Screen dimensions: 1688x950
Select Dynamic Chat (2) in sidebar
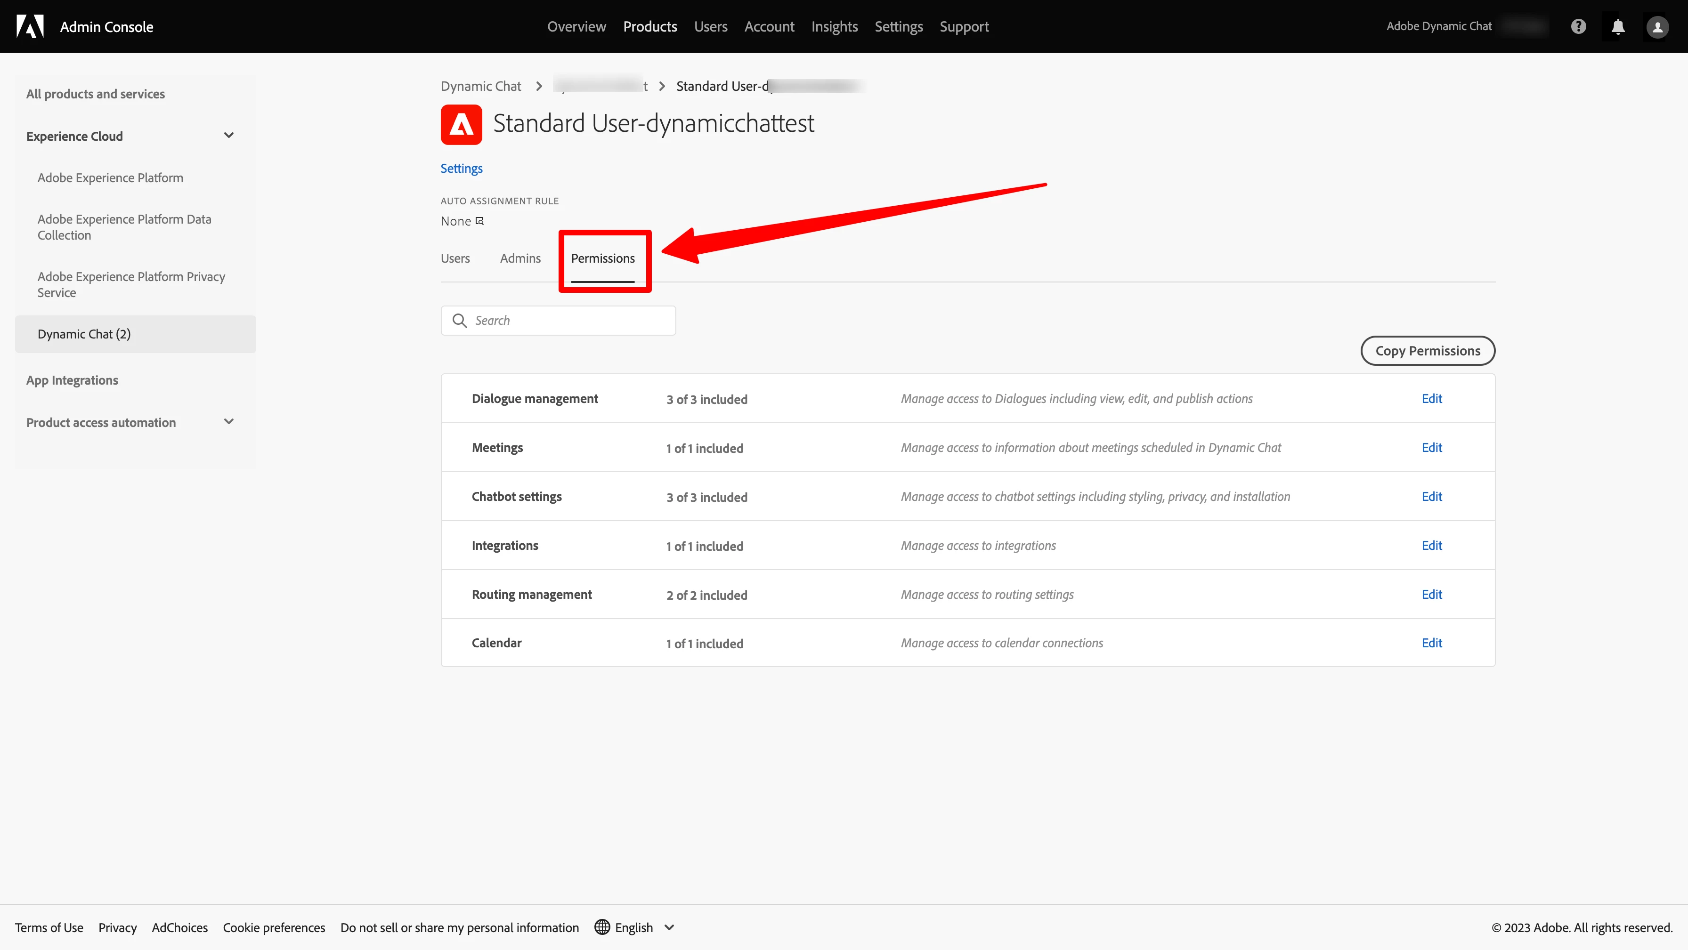click(x=84, y=334)
